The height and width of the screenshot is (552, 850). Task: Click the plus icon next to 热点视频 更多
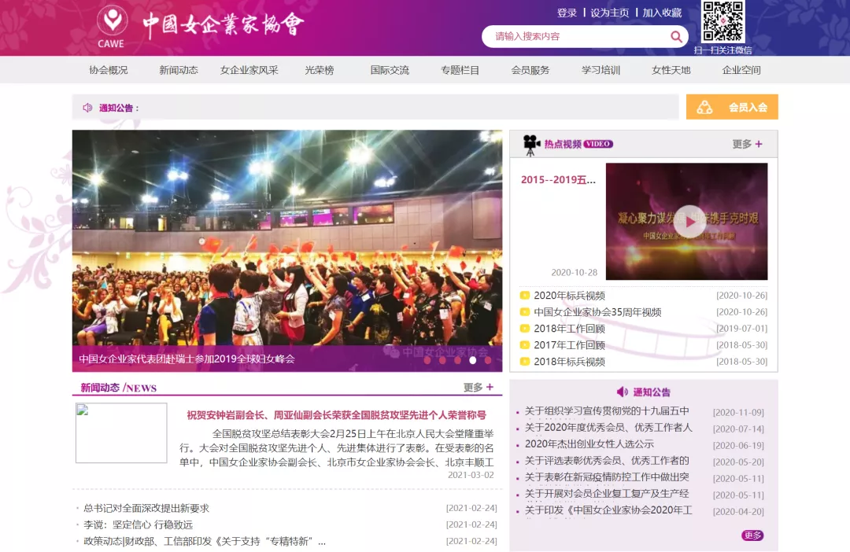[759, 144]
